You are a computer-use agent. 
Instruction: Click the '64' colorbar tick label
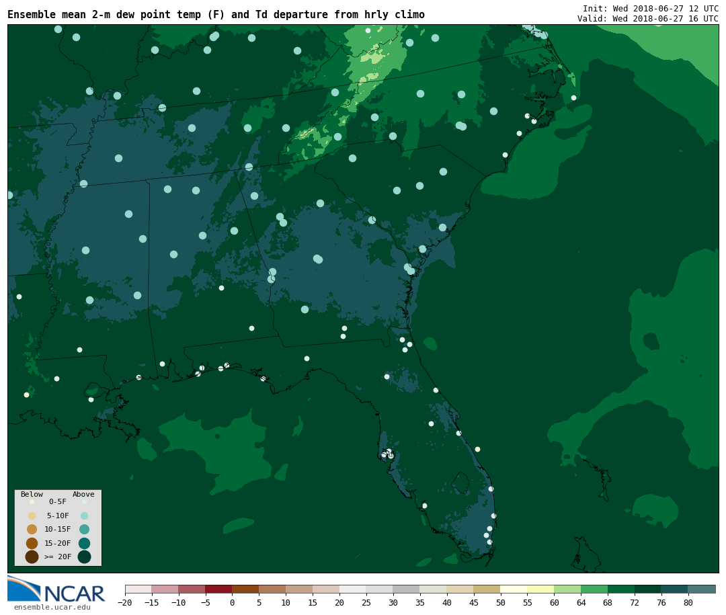point(581,602)
